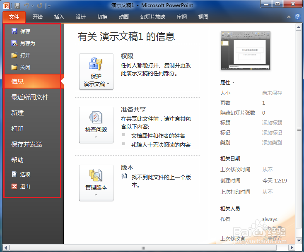
Task: Click the 打开 folder item in the sidebar
Action: (x=21, y=55)
